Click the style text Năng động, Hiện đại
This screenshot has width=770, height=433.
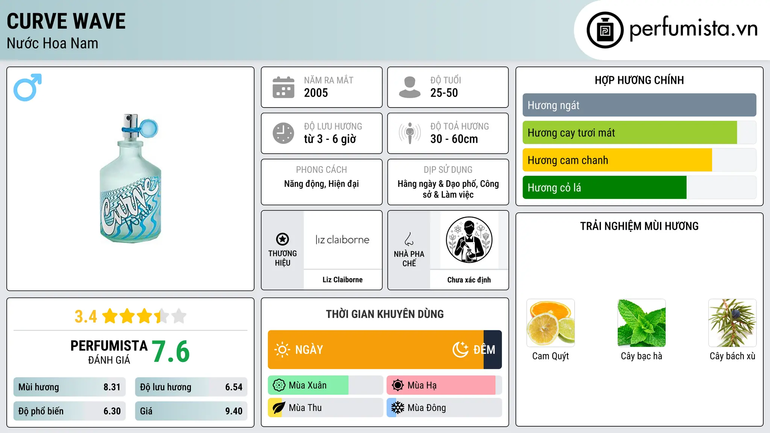click(x=321, y=184)
